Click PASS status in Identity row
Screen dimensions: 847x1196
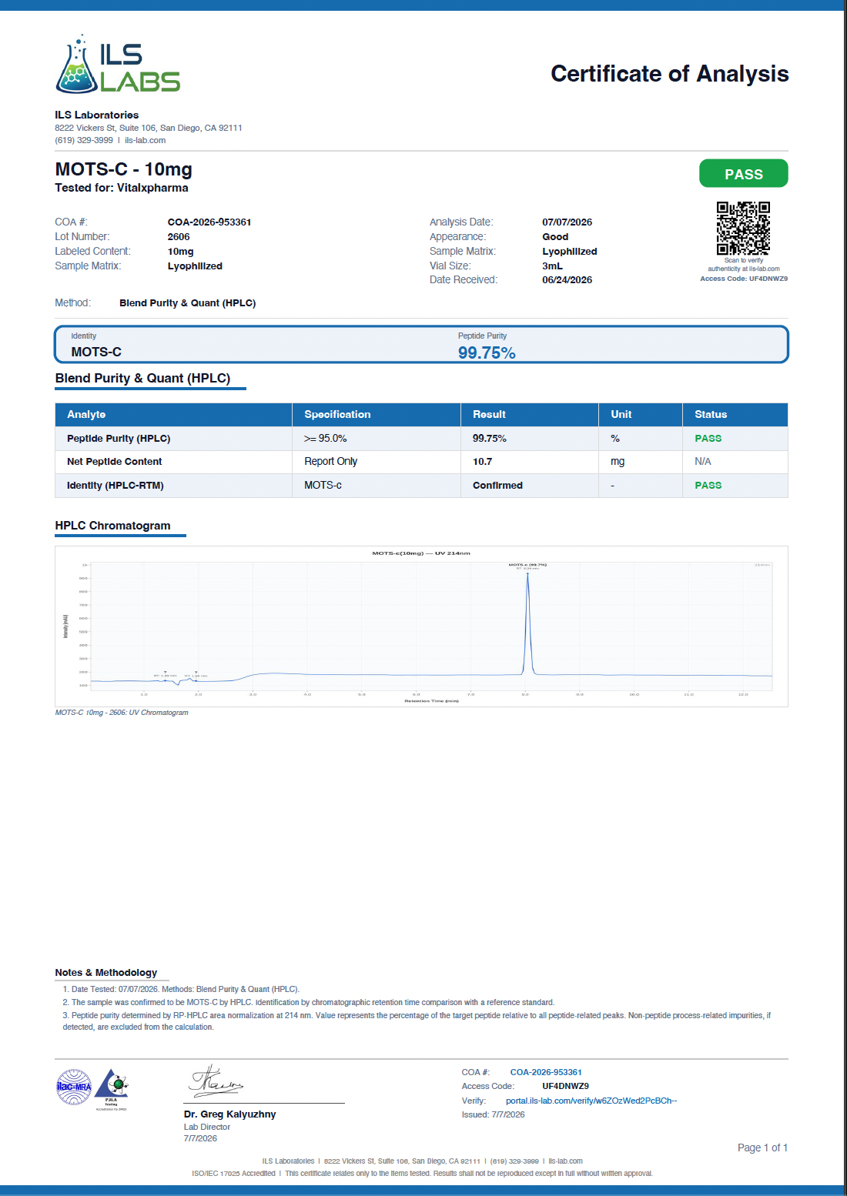[x=708, y=486]
